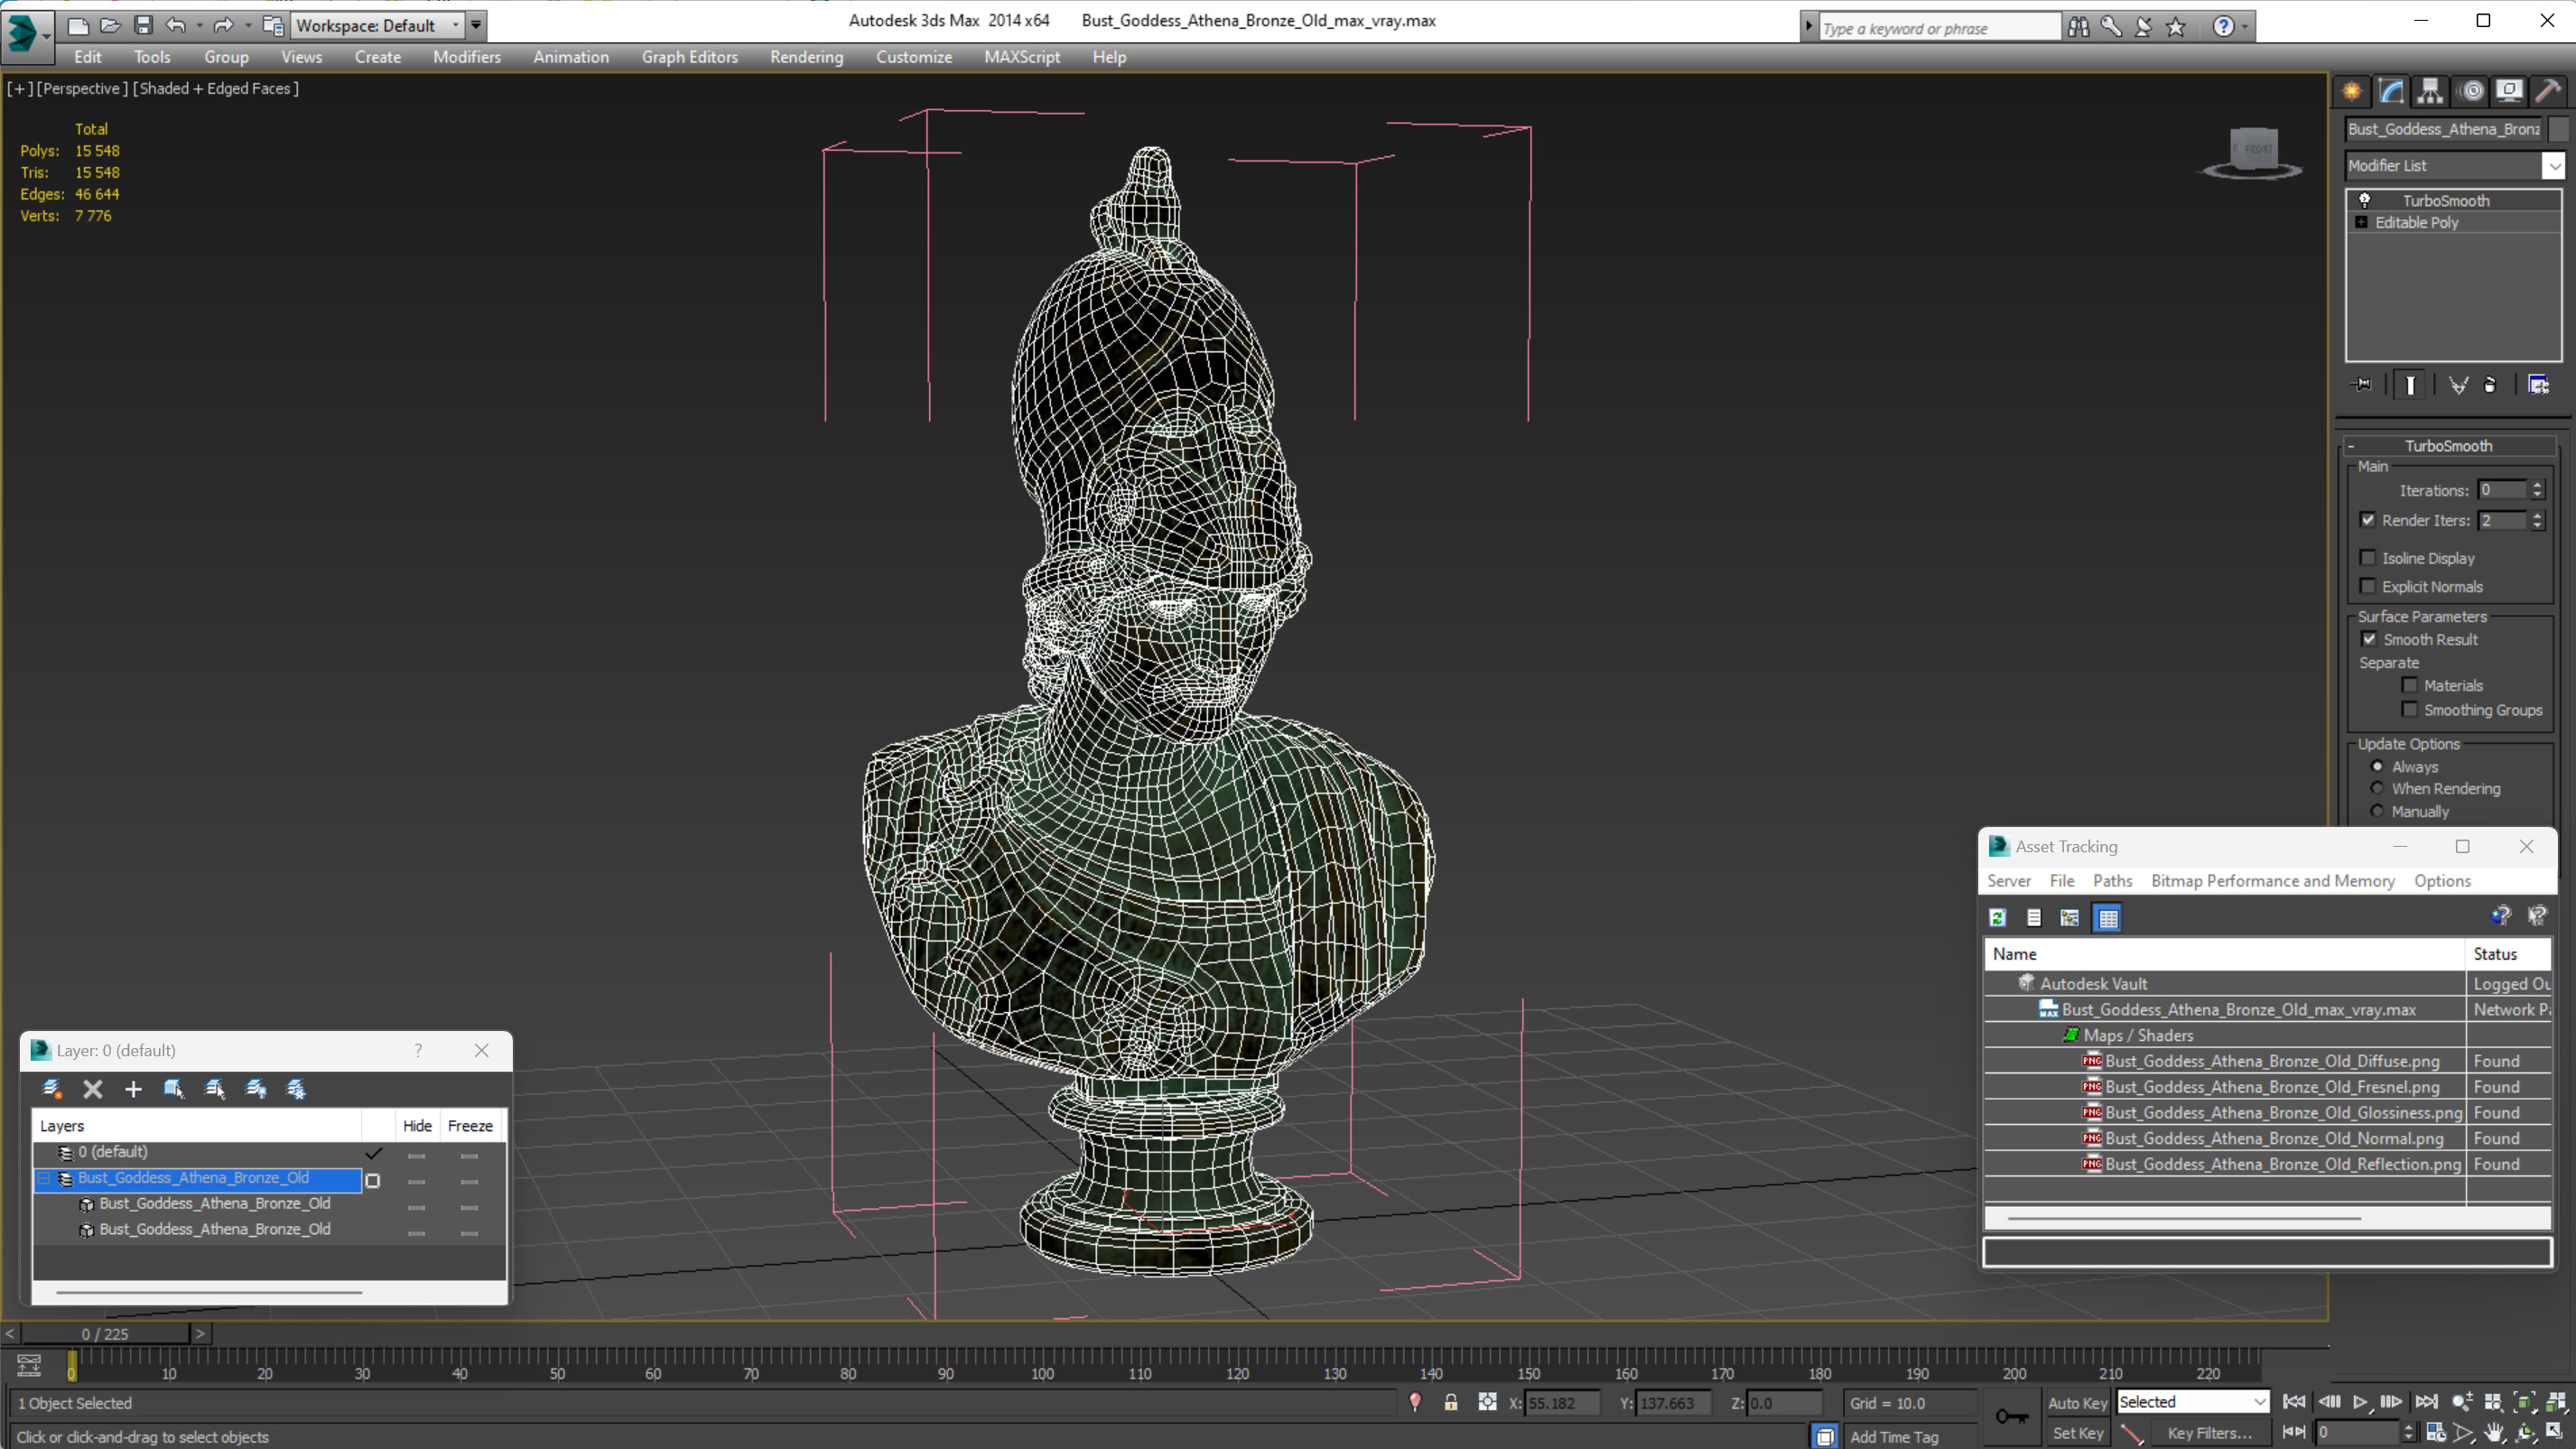Click Highlight Selected Objects' Layers icon
Screen dimensions: 2576x1449
[x=215, y=1089]
